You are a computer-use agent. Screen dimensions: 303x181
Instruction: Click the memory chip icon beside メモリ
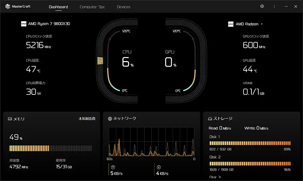click(10, 119)
